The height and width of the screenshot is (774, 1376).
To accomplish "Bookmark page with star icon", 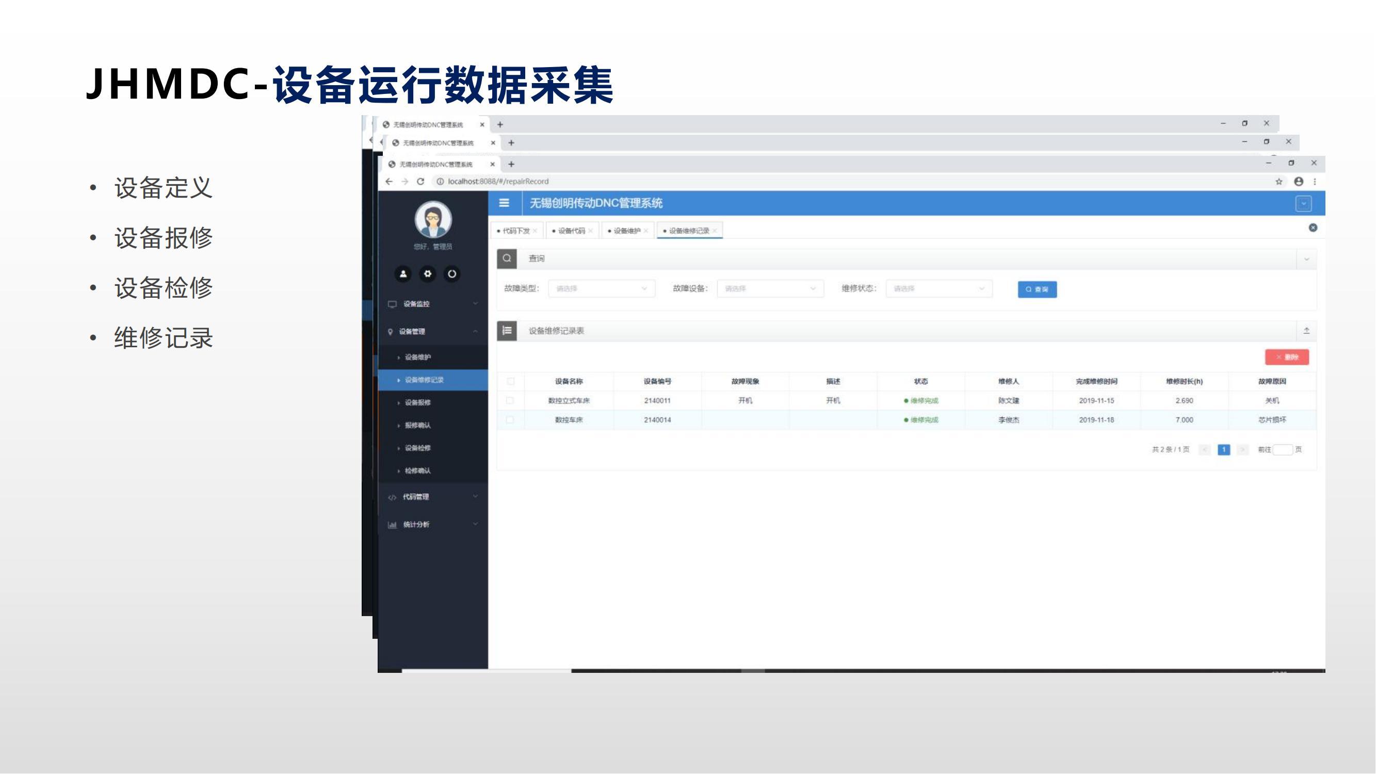I will coord(1279,182).
